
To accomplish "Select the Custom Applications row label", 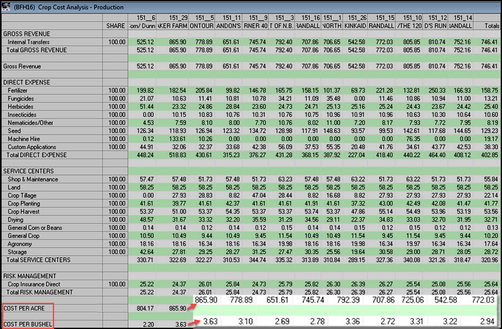I will (x=32, y=147).
